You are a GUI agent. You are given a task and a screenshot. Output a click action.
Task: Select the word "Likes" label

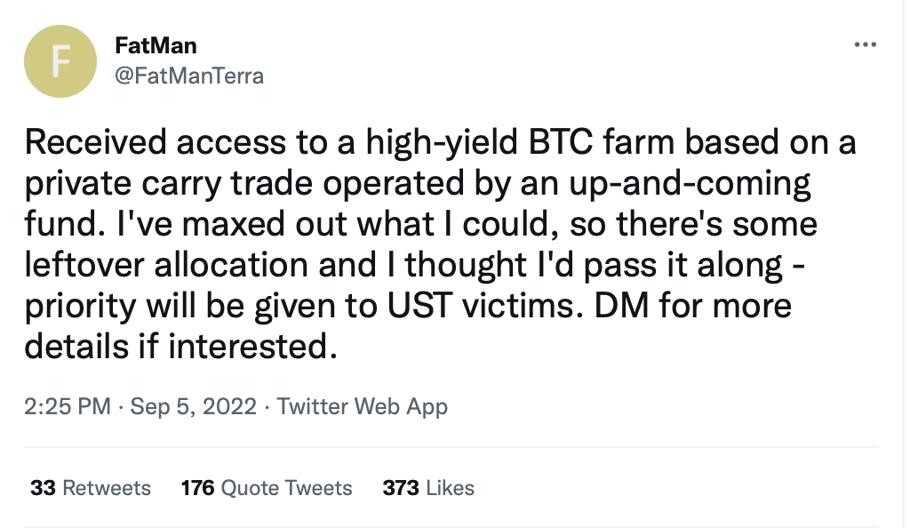click(451, 488)
